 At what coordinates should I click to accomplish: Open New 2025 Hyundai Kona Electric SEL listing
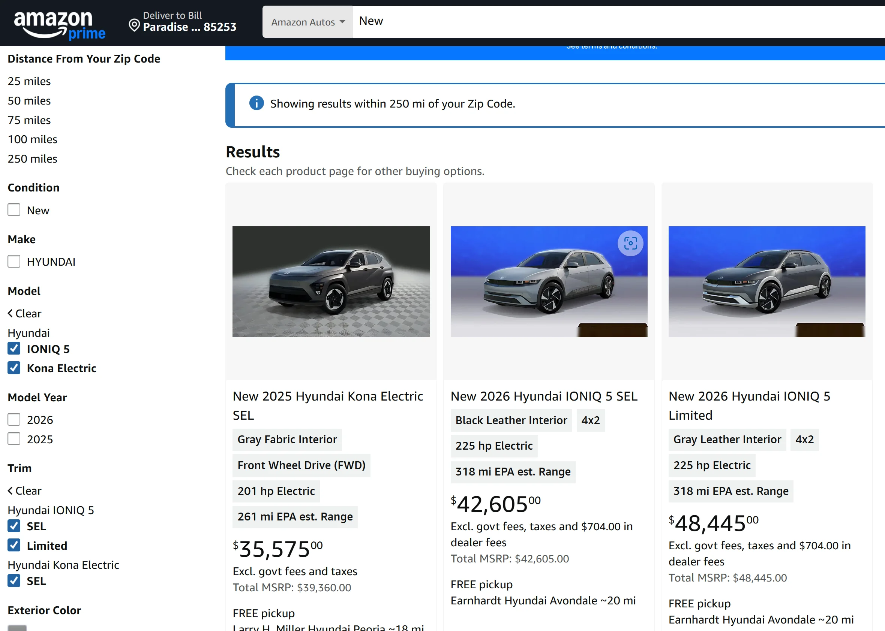click(328, 406)
